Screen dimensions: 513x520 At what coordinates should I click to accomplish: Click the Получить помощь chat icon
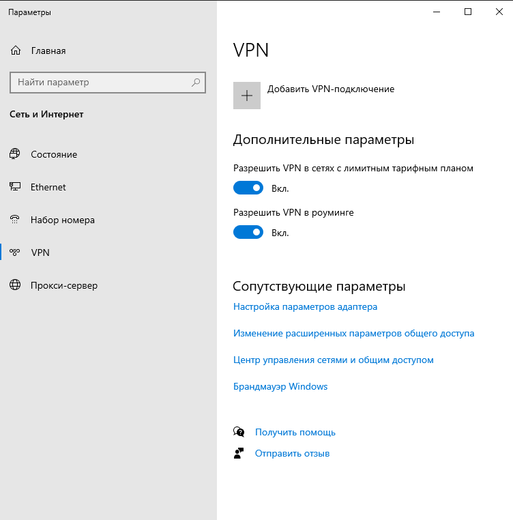[239, 432]
